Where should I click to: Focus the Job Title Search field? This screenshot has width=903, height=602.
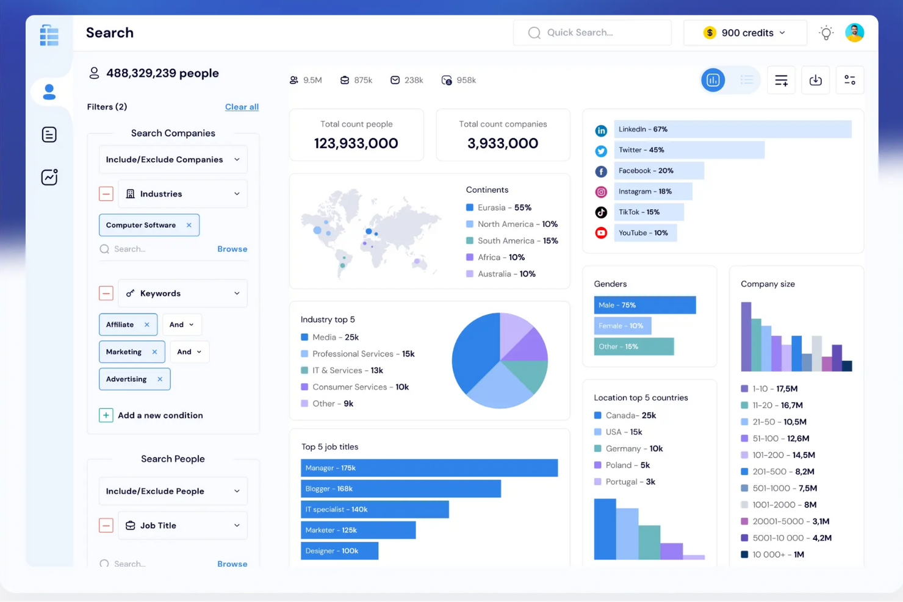pyautogui.click(x=155, y=564)
